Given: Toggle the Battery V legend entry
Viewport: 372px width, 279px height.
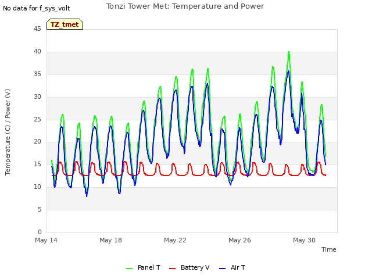Looking at the screenshot, I should (189, 267).
